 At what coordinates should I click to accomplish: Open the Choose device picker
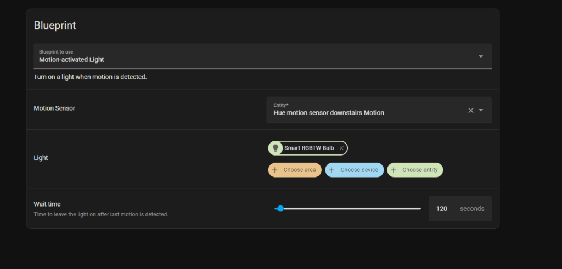tap(359, 170)
